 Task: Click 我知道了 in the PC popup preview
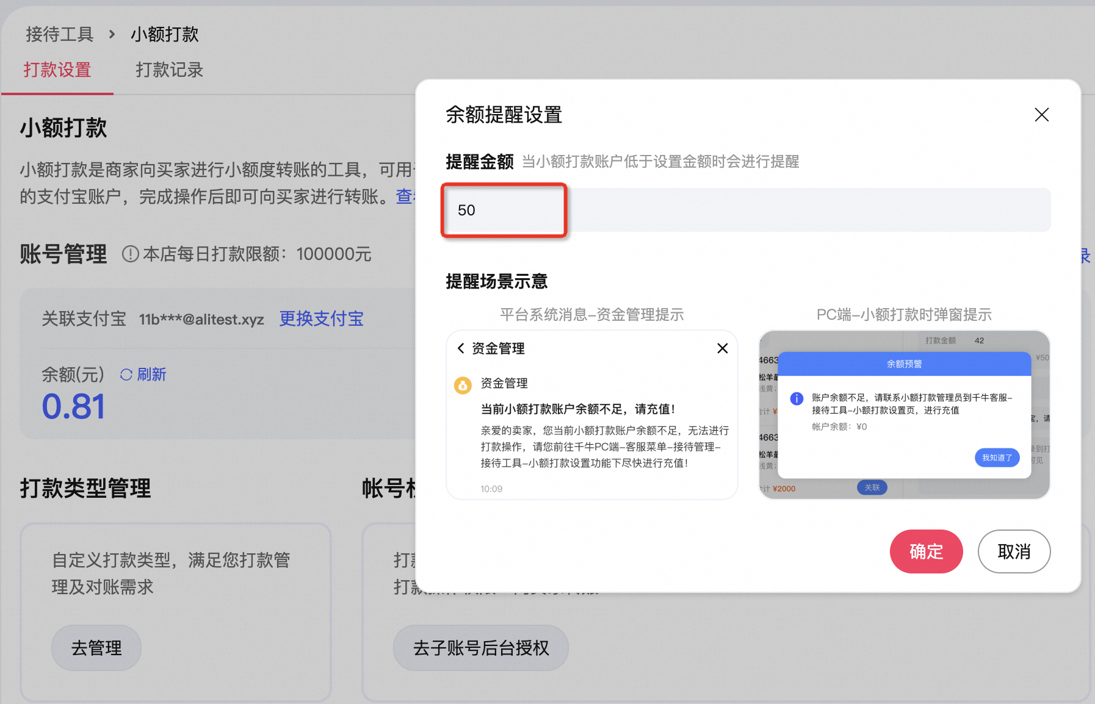[997, 458]
